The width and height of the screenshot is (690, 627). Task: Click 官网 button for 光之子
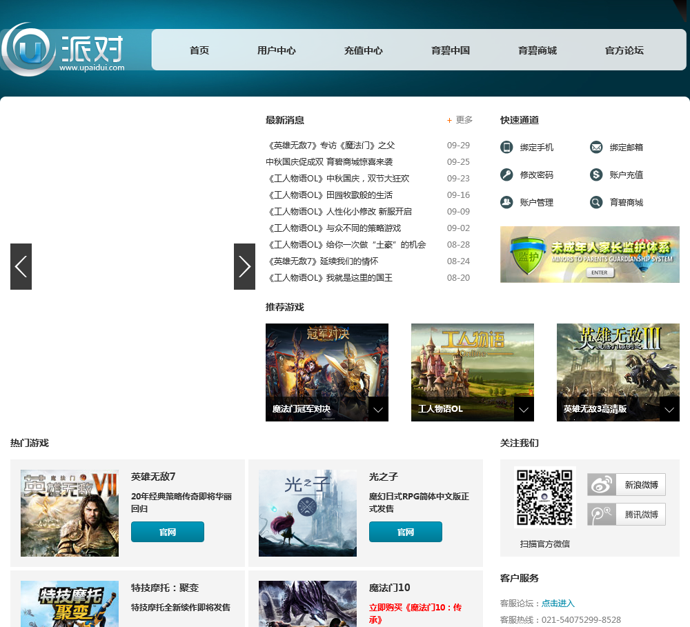point(406,532)
